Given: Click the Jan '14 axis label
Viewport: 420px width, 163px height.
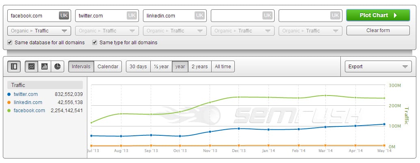Looking at the screenshot, I should tap(269, 151).
